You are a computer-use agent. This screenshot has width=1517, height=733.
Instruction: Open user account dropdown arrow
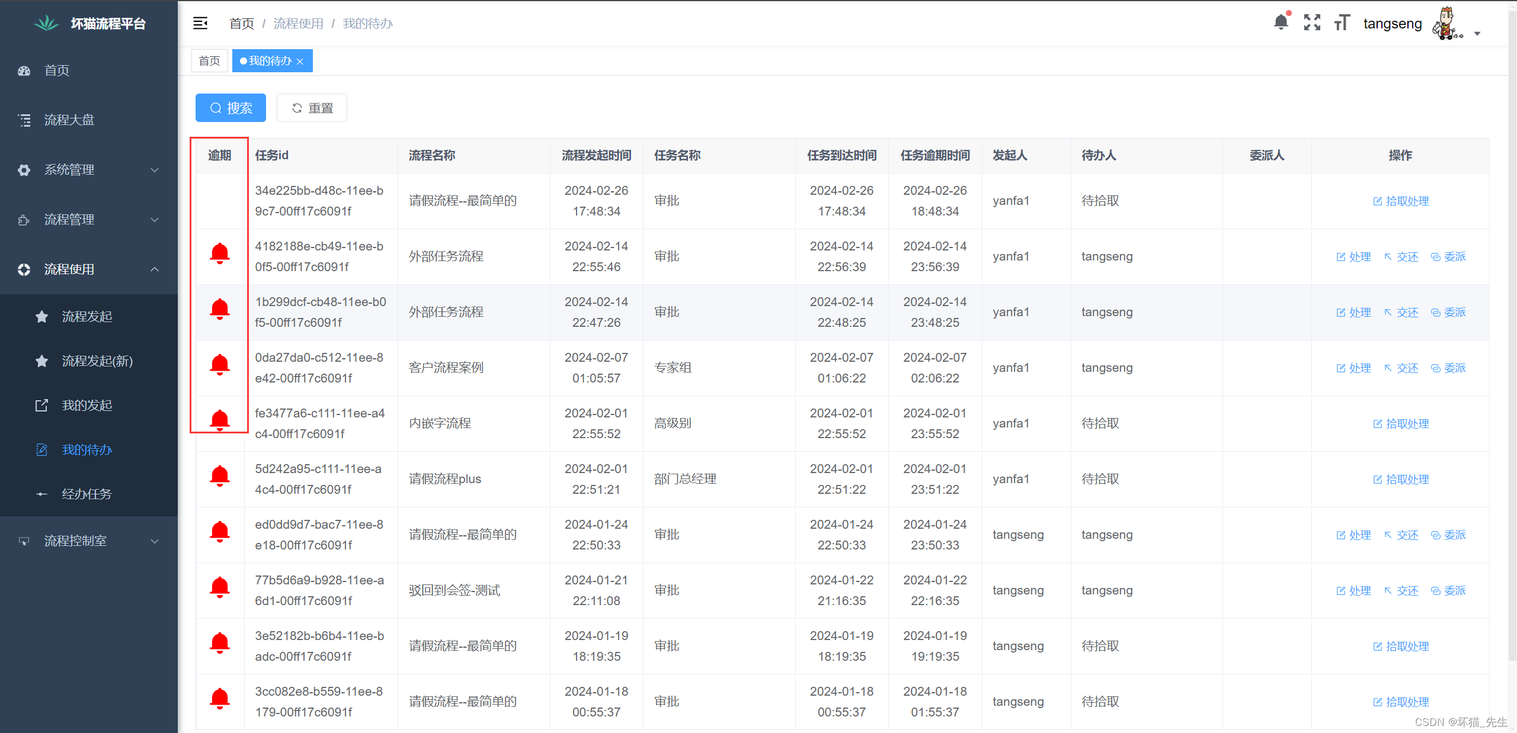click(x=1477, y=34)
